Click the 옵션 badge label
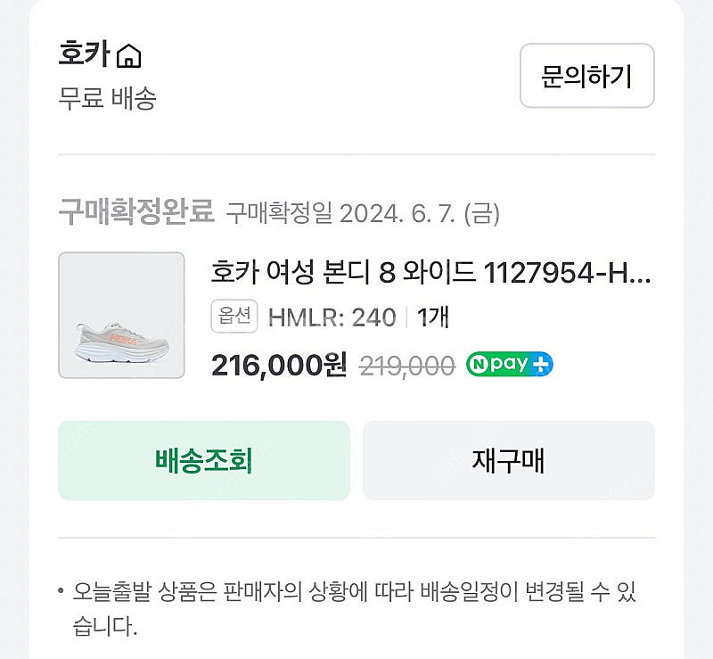This screenshot has width=713, height=659. pyautogui.click(x=234, y=316)
